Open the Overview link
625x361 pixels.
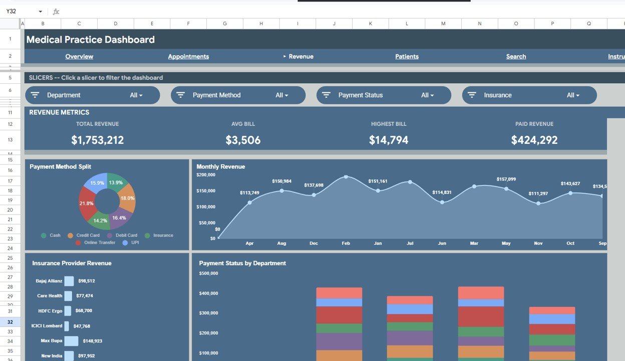point(79,56)
